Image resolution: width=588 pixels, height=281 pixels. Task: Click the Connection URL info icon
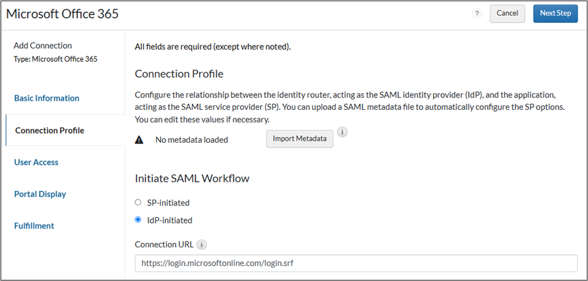pyautogui.click(x=202, y=244)
